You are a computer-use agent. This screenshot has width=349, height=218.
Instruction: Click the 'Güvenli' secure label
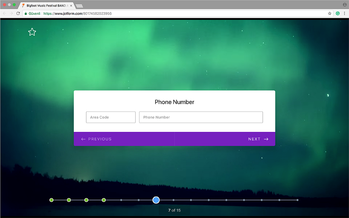35,13
